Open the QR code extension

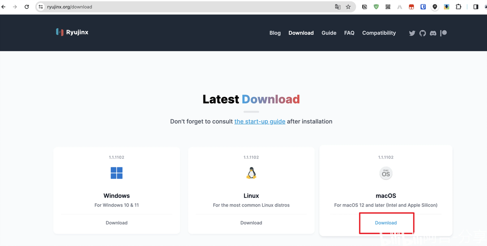coord(388,7)
